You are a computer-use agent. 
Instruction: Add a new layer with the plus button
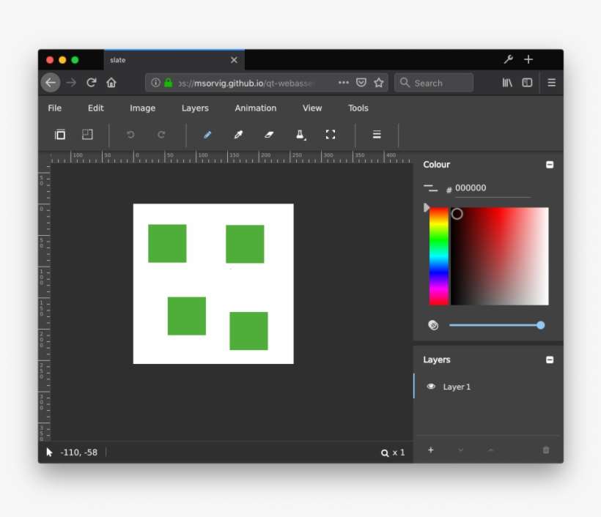click(431, 452)
